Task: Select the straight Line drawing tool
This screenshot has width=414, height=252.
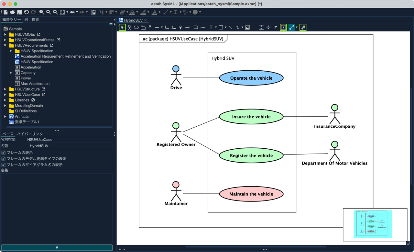Action: click(x=230, y=28)
